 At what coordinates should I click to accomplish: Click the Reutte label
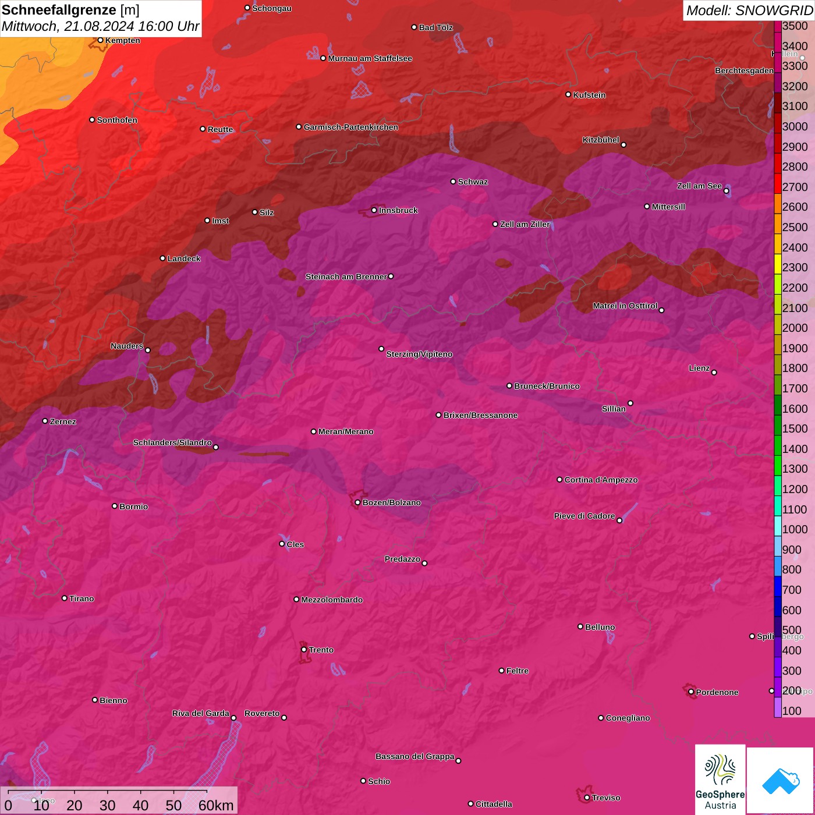coord(220,129)
